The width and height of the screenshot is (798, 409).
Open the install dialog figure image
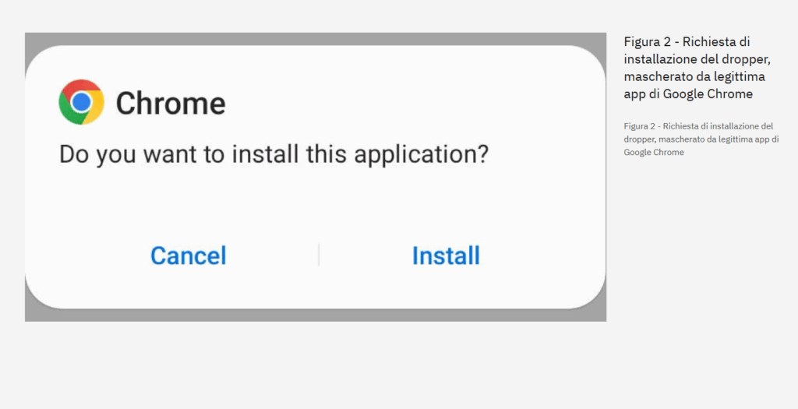coord(316,177)
